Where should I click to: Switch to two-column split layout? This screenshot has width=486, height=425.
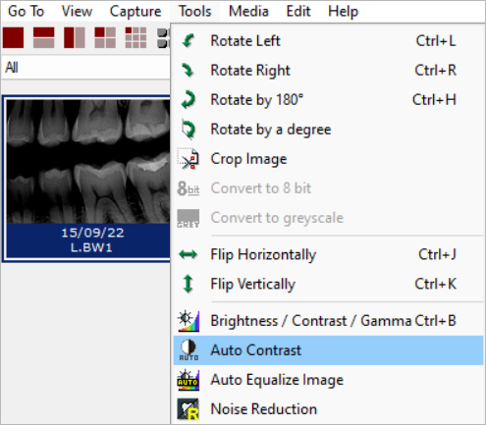75,37
